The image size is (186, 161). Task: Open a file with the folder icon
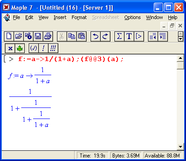click(19, 36)
